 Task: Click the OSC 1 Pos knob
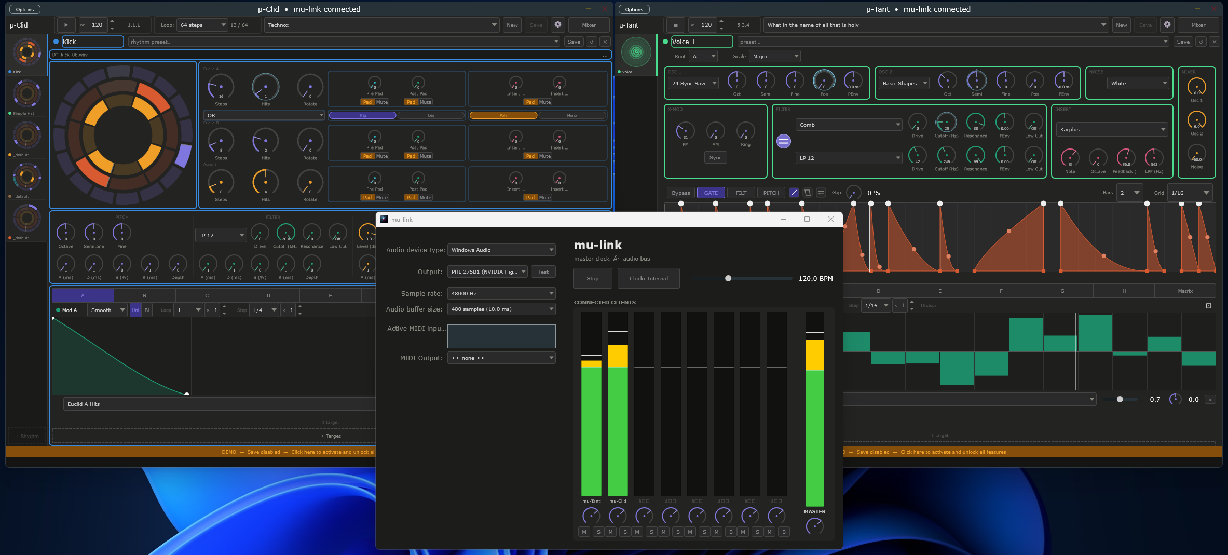coord(824,80)
